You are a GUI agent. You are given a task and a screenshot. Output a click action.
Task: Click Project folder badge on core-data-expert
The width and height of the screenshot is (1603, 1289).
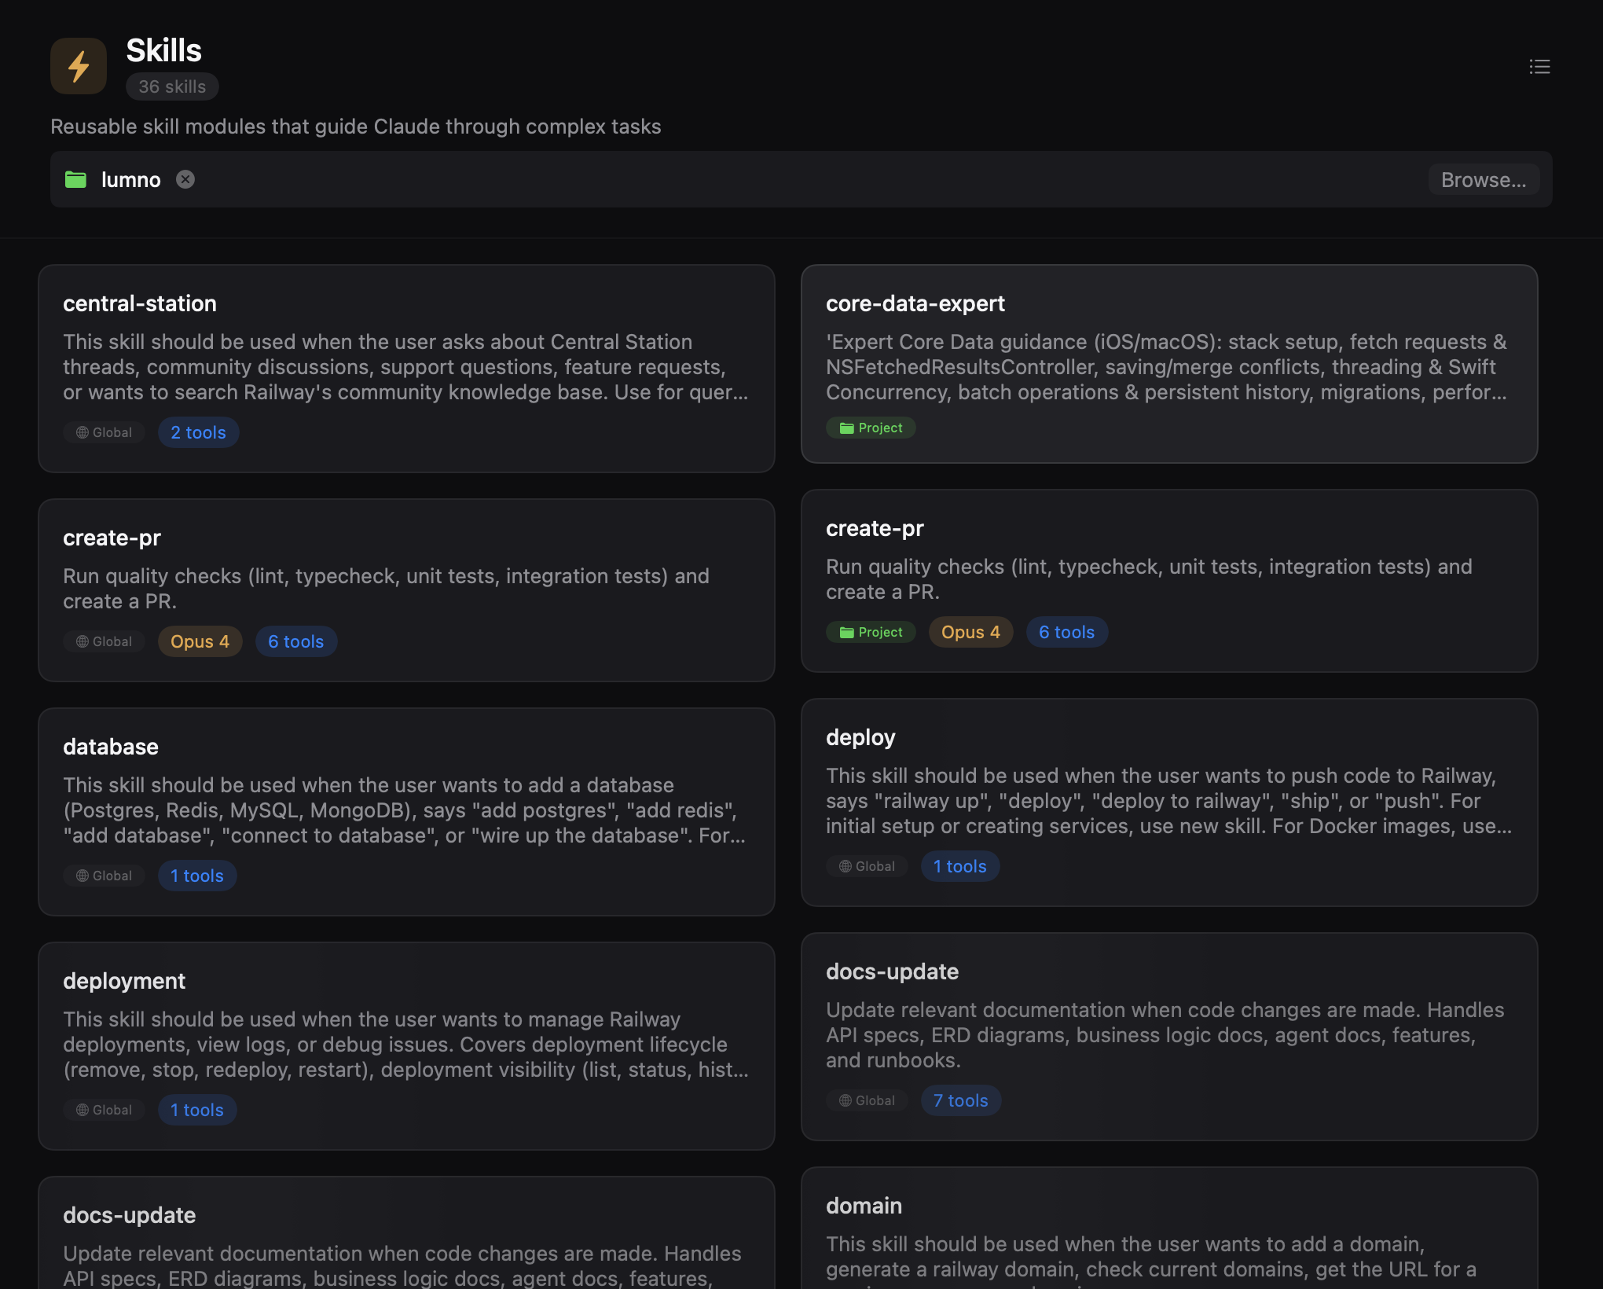coord(871,428)
